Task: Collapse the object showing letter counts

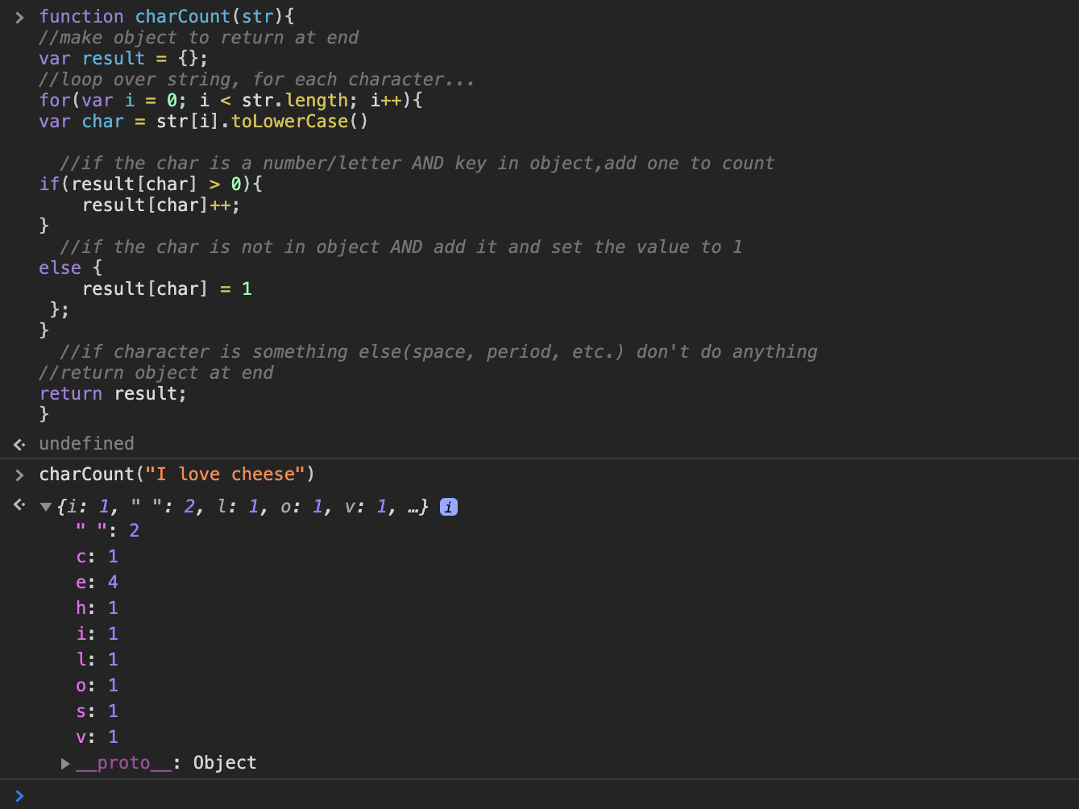Action: tap(46, 507)
